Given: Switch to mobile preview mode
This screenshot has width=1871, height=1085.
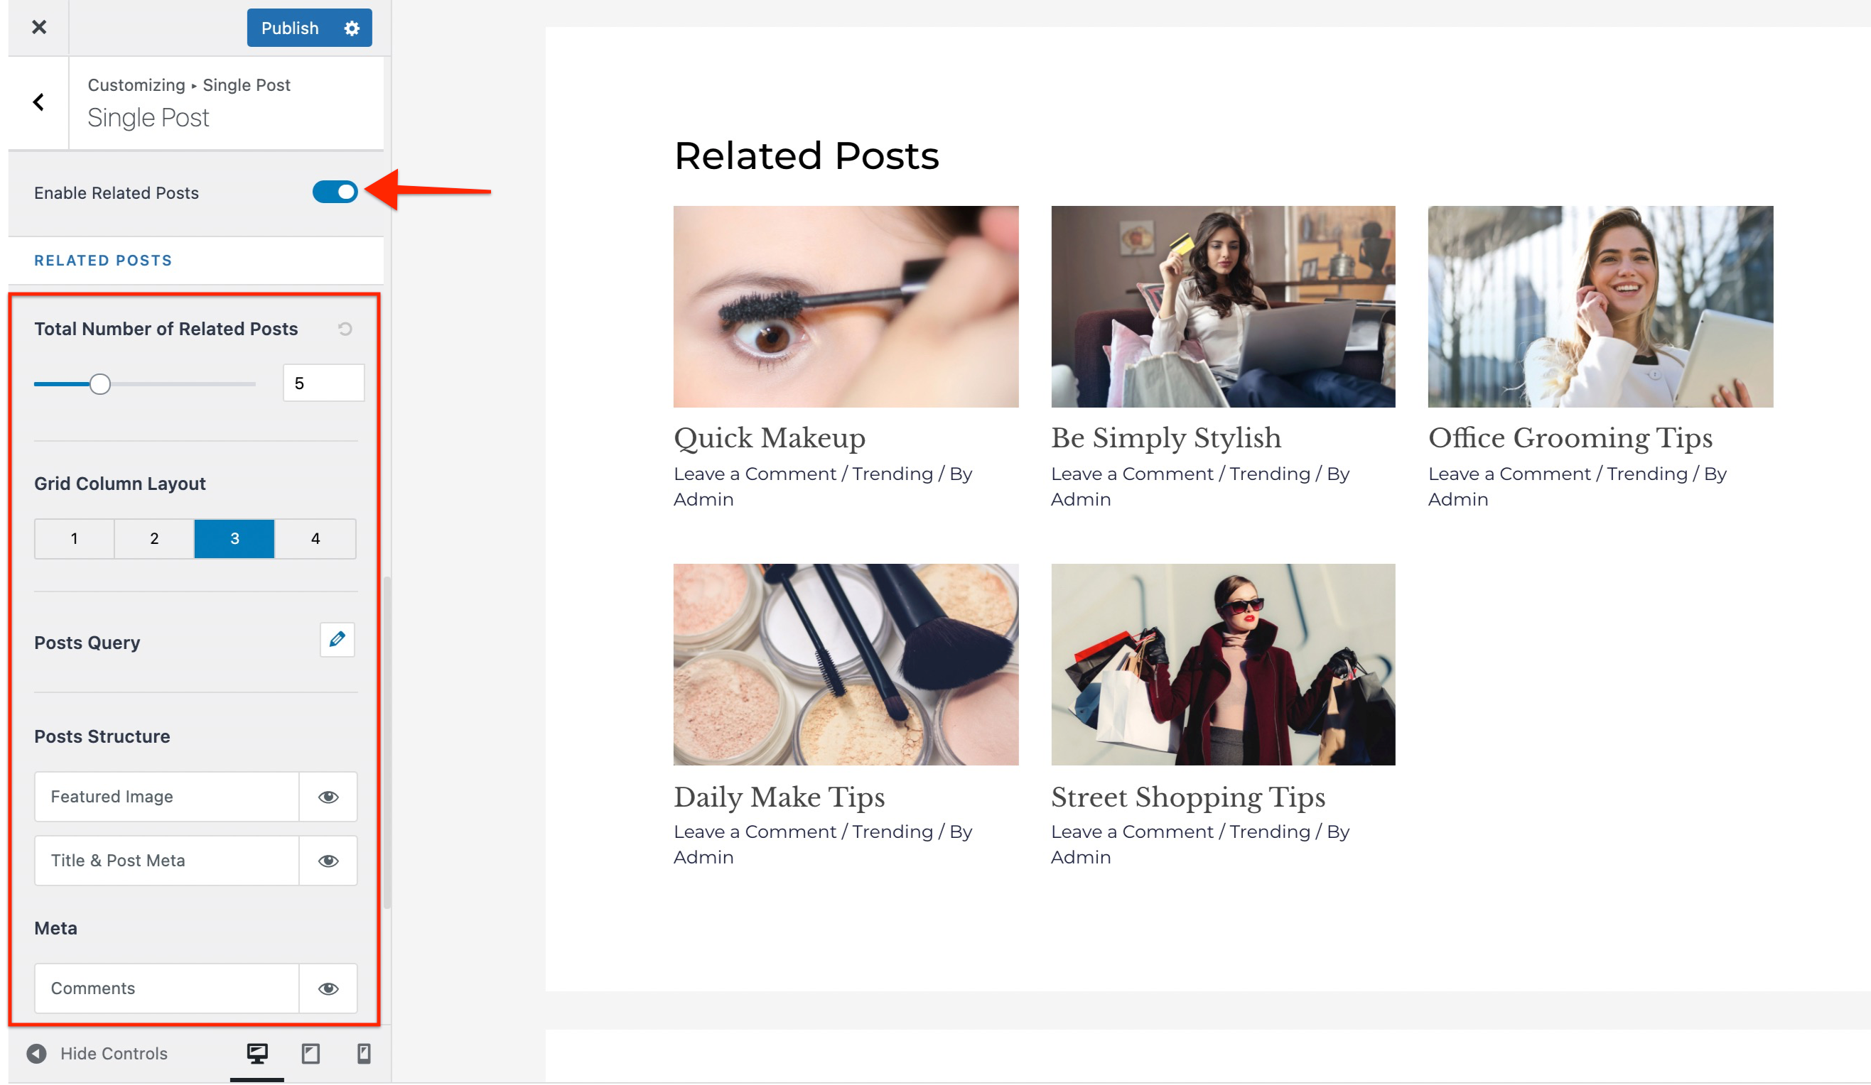Looking at the screenshot, I should (364, 1052).
